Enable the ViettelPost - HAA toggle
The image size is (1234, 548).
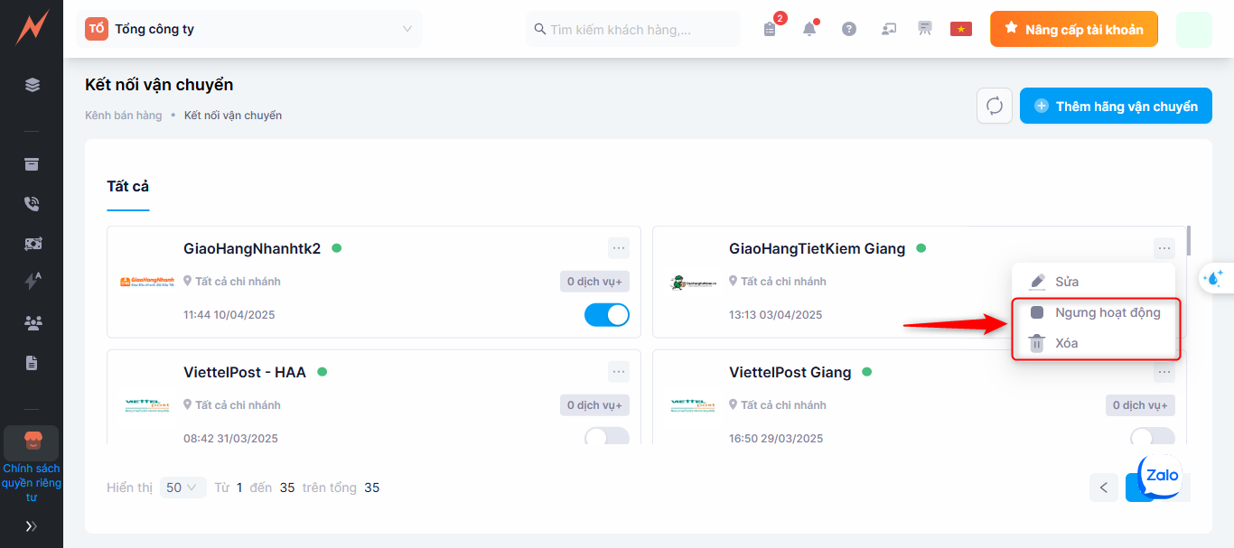click(607, 437)
